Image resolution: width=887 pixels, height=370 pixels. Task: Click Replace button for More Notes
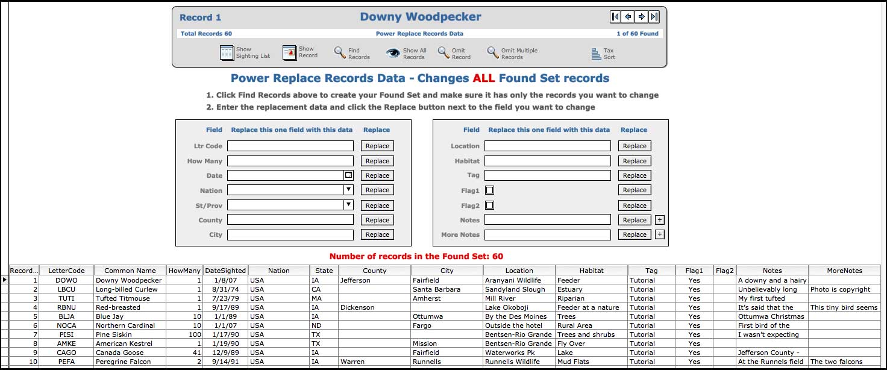pyautogui.click(x=635, y=234)
